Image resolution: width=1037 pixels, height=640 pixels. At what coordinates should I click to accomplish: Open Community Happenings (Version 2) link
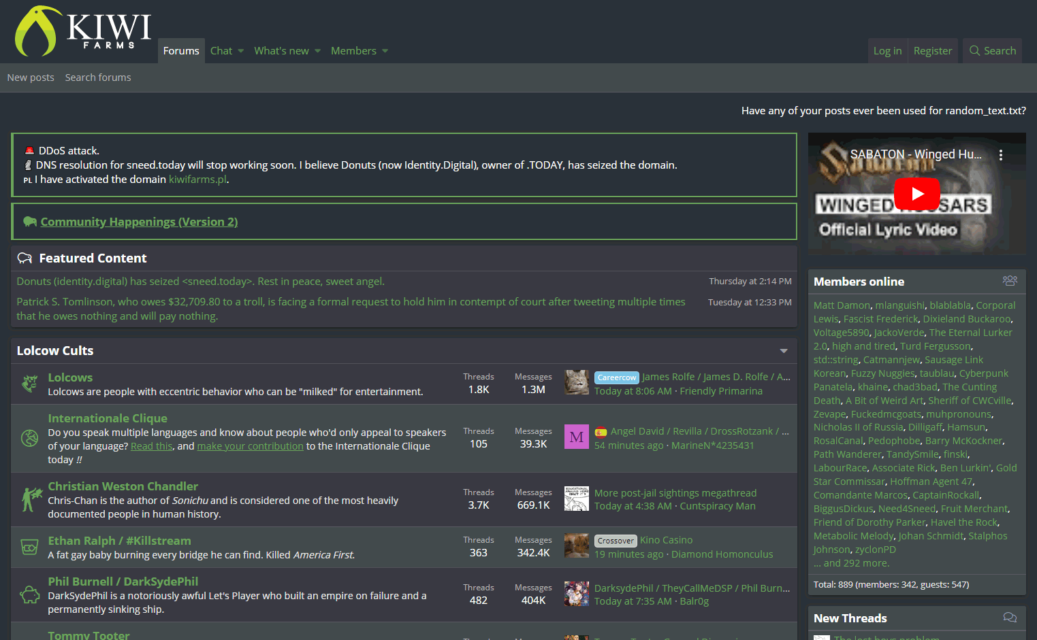pos(139,222)
